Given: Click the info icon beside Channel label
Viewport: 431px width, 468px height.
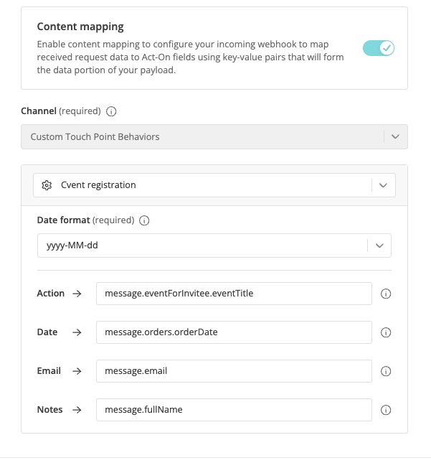Looking at the screenshot, I should [x=111, y=111].
